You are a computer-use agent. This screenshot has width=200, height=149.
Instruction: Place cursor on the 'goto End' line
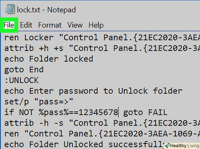coord(24,70)
